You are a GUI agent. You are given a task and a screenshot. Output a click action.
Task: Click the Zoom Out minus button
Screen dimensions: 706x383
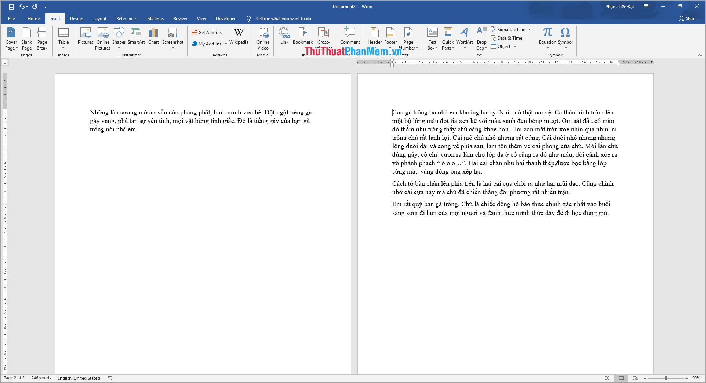point(645,378)
